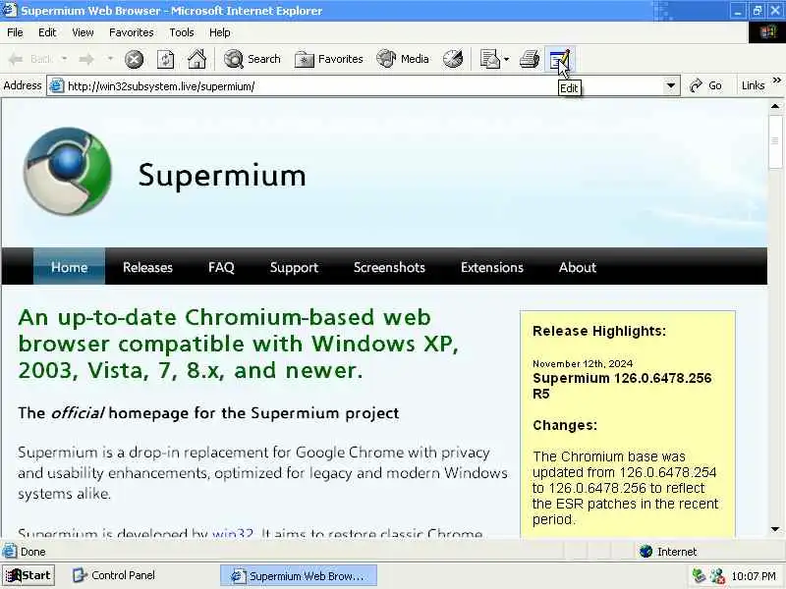Open the Help menu

point(219,32)
